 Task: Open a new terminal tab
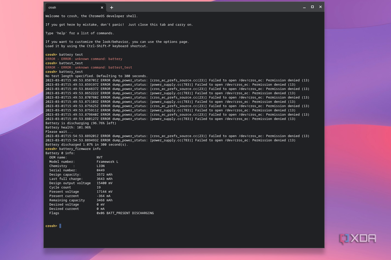tap(112, 8)
